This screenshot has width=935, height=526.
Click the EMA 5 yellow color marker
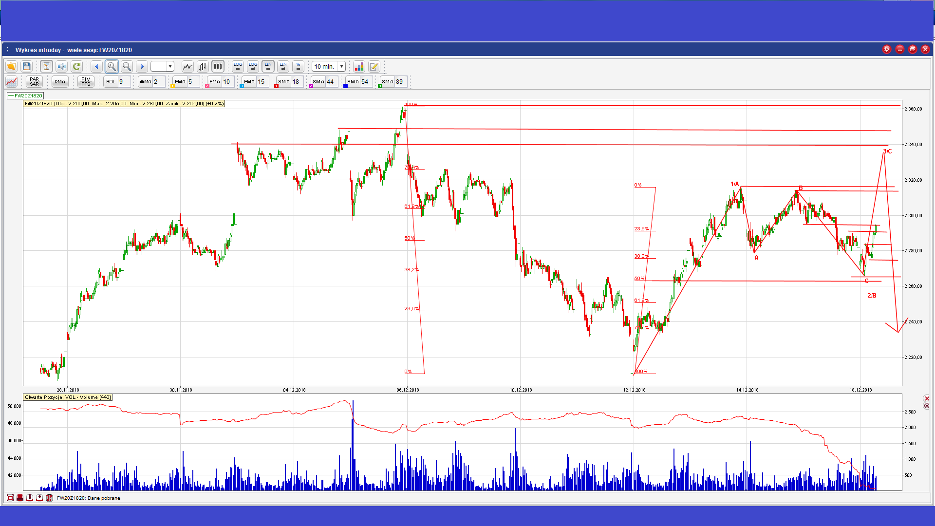[172, 86]
